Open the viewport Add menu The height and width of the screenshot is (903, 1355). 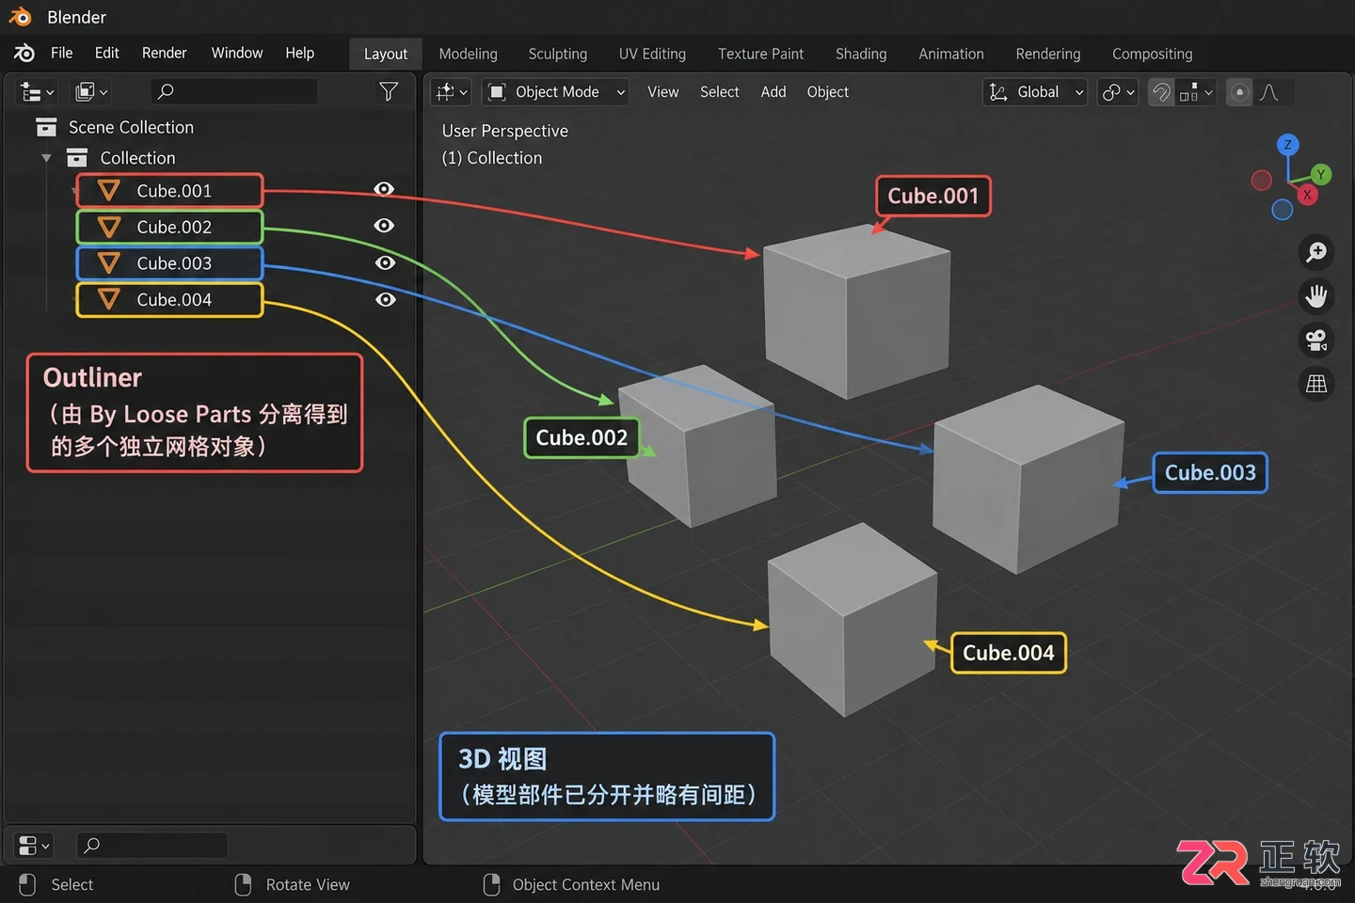[x=773, y=91]
